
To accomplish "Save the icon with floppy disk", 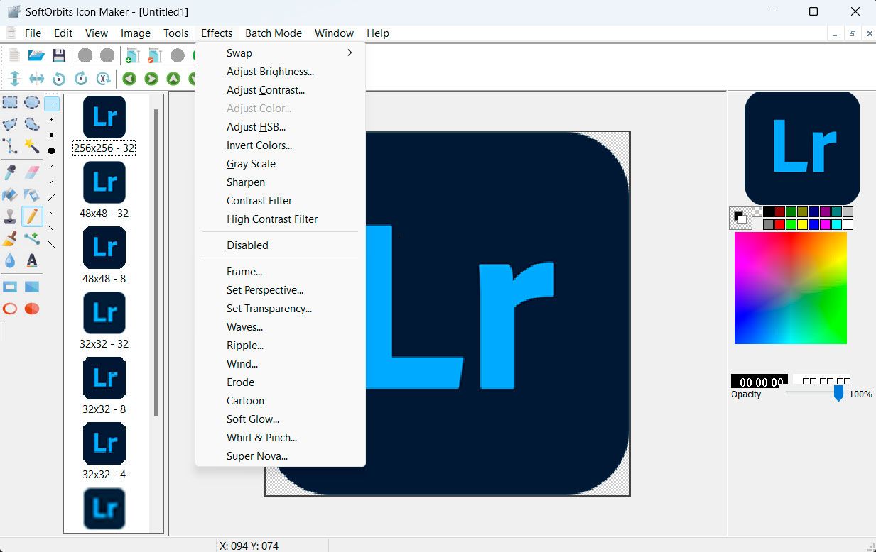I will click(x=59, y=55).
